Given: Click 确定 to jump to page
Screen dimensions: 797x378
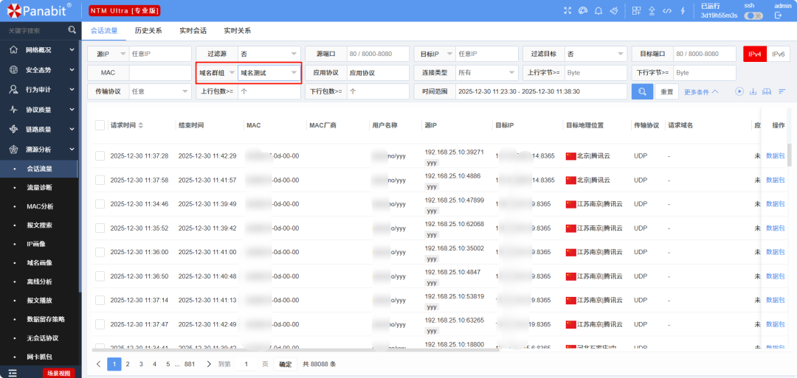Looking at the screenshot, I should click(x=285, y=364).
